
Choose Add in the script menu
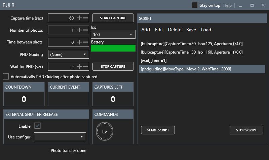(x=146, y=30)
